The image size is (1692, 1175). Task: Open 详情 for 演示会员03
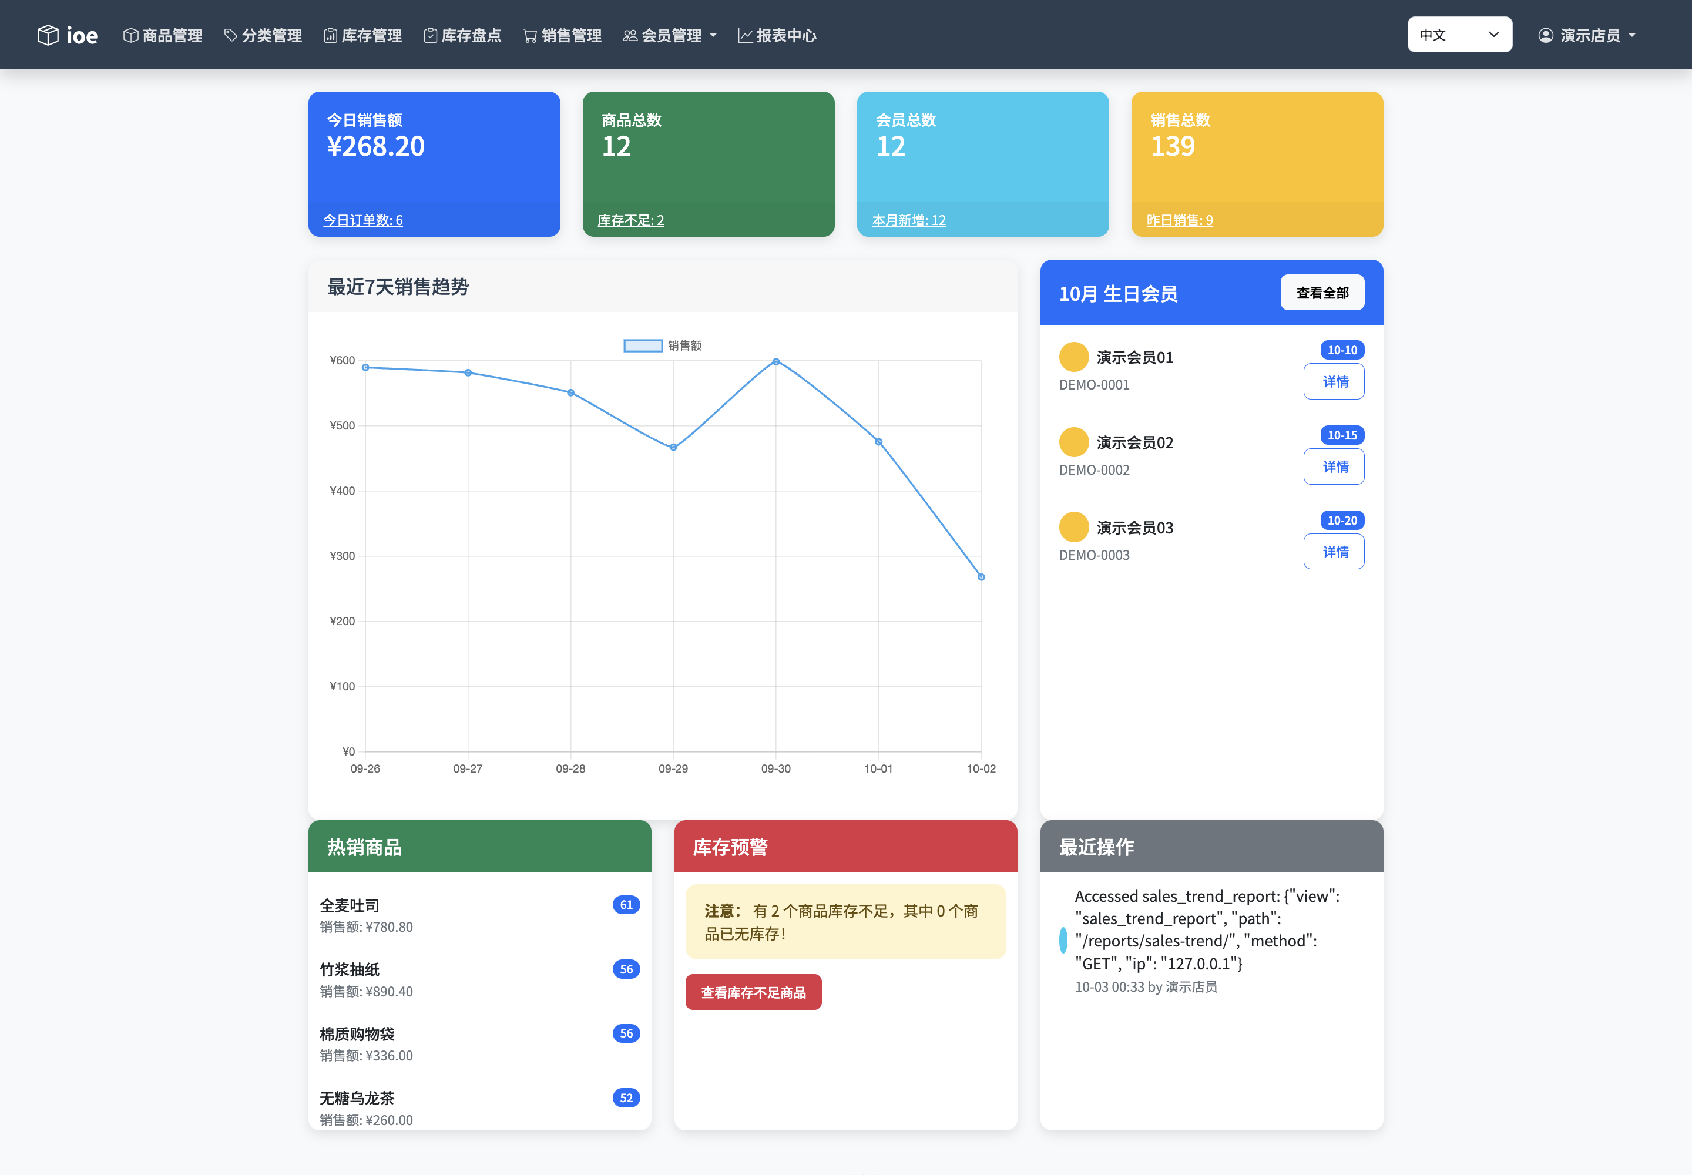pos(1334,552)
